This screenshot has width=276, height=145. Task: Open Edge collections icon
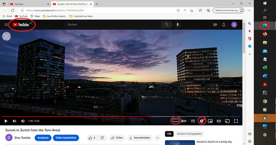[x=208, y=10]
